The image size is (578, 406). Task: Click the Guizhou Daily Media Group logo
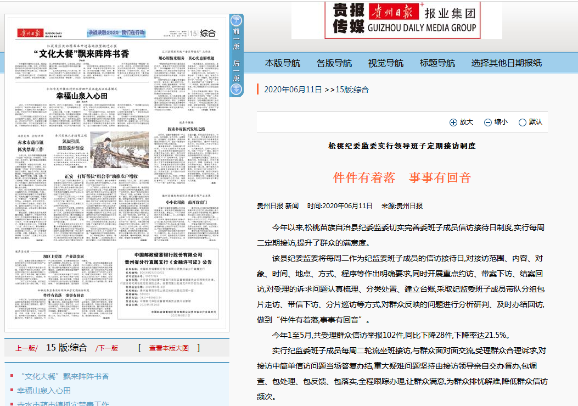(x=402, y=19)
